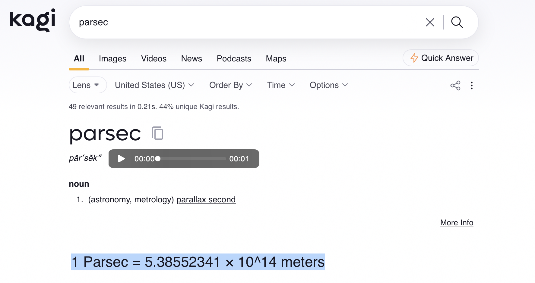Open the Lens dropdown
Viewport: 535px width, 283px height.
88,85
